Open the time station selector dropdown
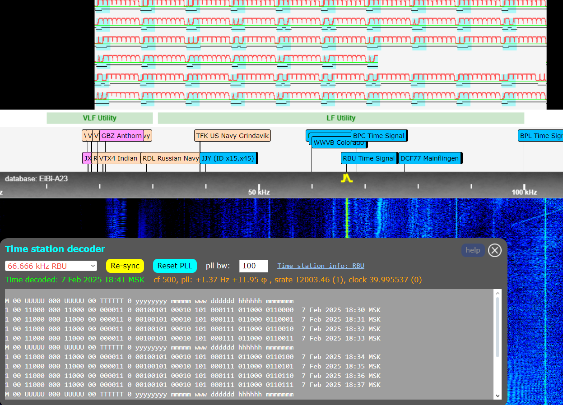The image size is (563, 405). coord(51,266)
